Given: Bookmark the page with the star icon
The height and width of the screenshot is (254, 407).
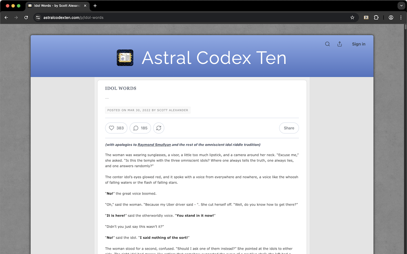Looking at the screenshot, I should [352, 17].
